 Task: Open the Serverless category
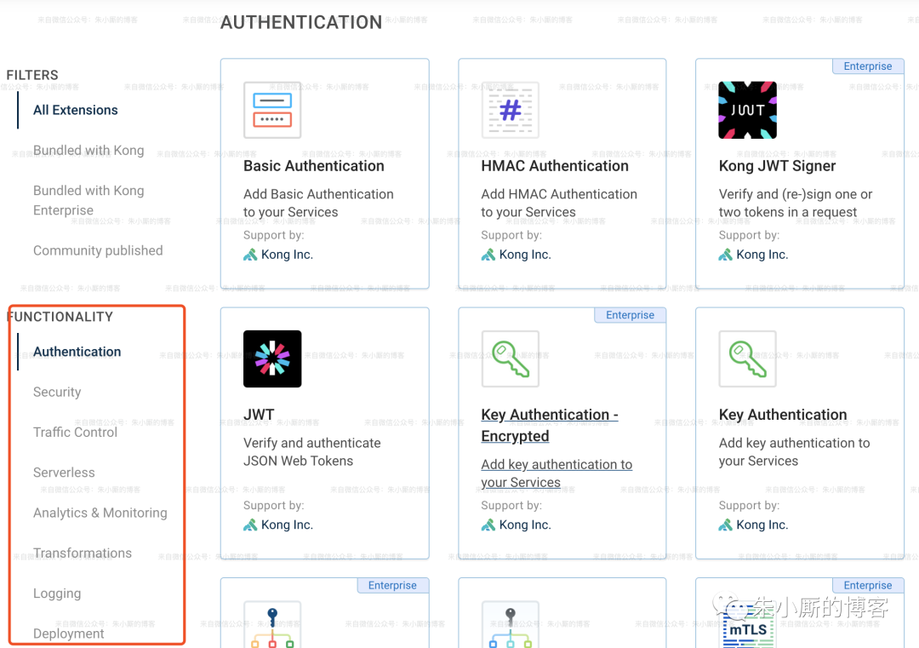pos(64,473)
